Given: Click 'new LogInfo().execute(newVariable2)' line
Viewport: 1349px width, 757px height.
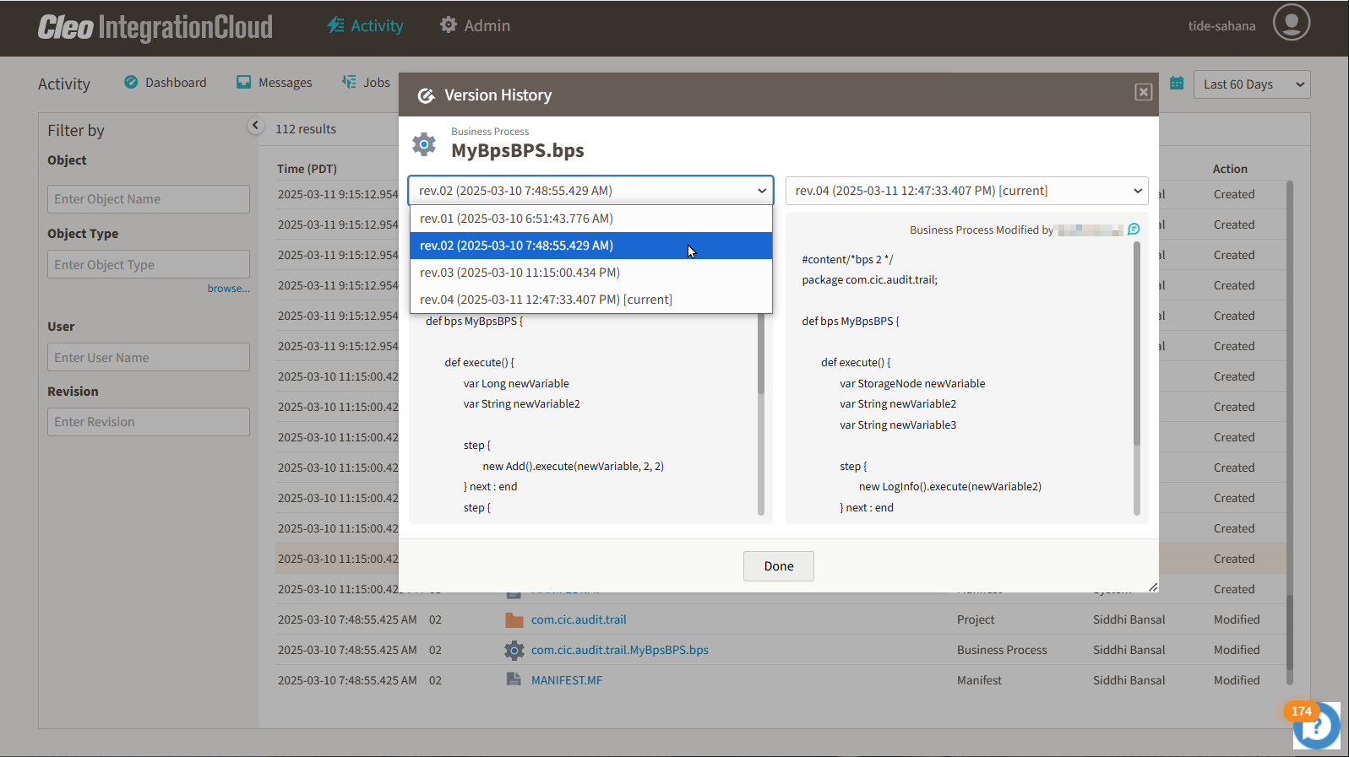Looking at the screenshot, I should pyautogui.click(x=950, y=486).
